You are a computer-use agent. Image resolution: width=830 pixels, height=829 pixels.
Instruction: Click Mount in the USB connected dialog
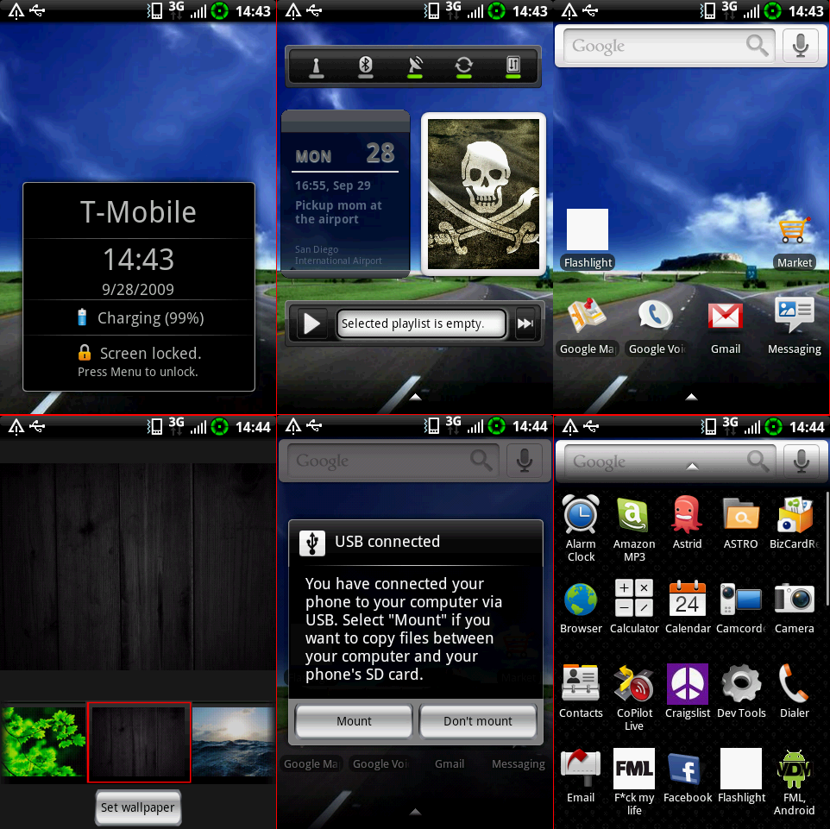point(354,721)
